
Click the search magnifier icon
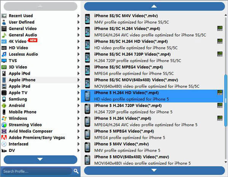76,171
